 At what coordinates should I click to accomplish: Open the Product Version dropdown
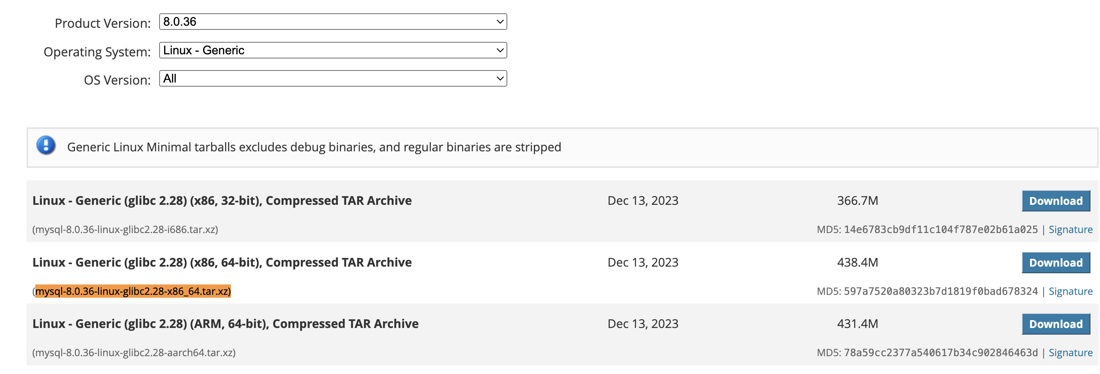tap(333, 22)
